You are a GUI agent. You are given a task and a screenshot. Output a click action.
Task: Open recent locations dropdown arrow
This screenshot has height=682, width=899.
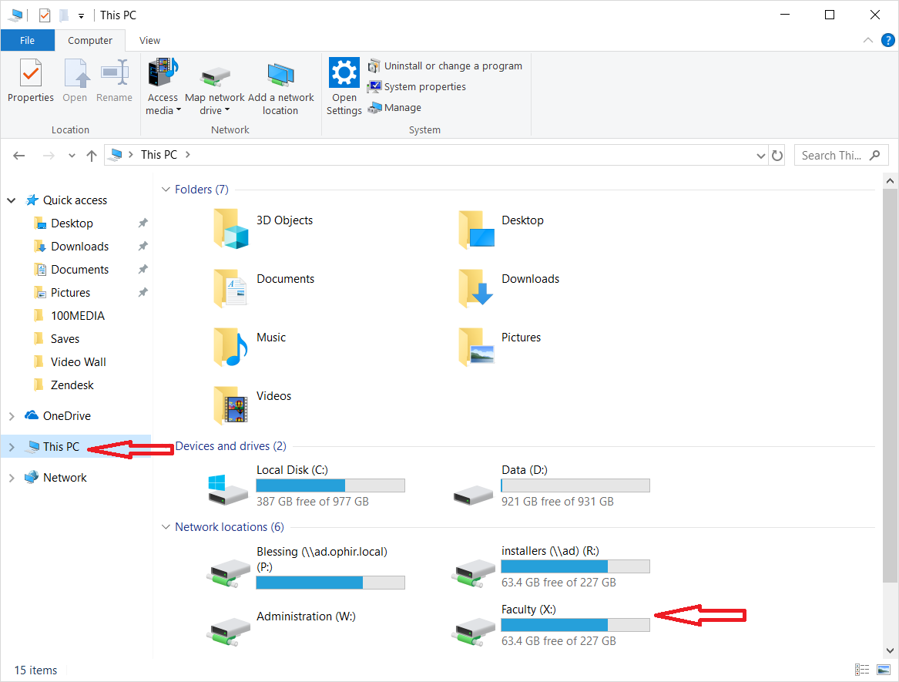72,156
